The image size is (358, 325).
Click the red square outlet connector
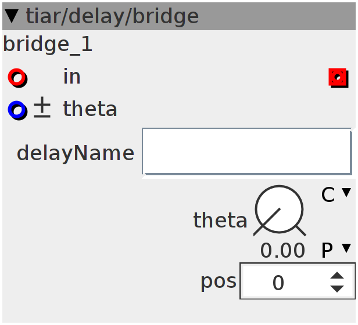(x=338, y=78)
